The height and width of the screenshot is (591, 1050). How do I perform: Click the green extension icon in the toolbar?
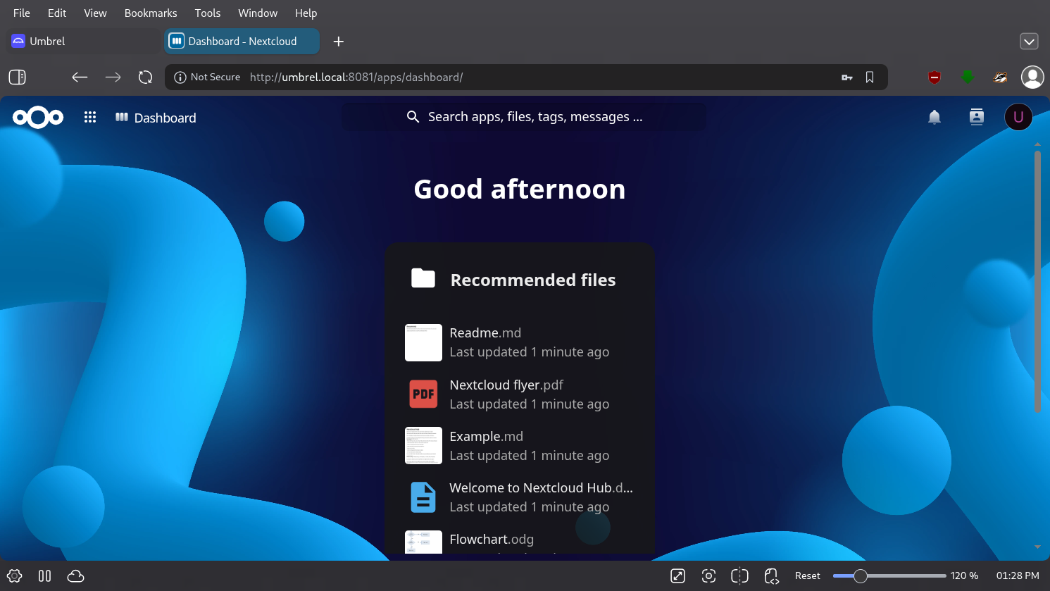pyautogui.click(x=968, y=77)
